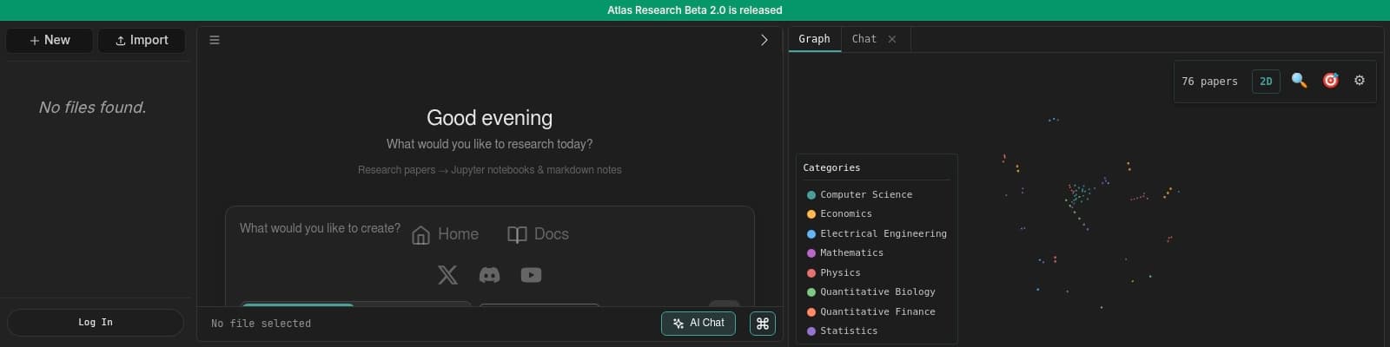The width and height of the screenshot is (1390, 347).
Task: Click the '76 papers' count label
Action: [1209, 82]
